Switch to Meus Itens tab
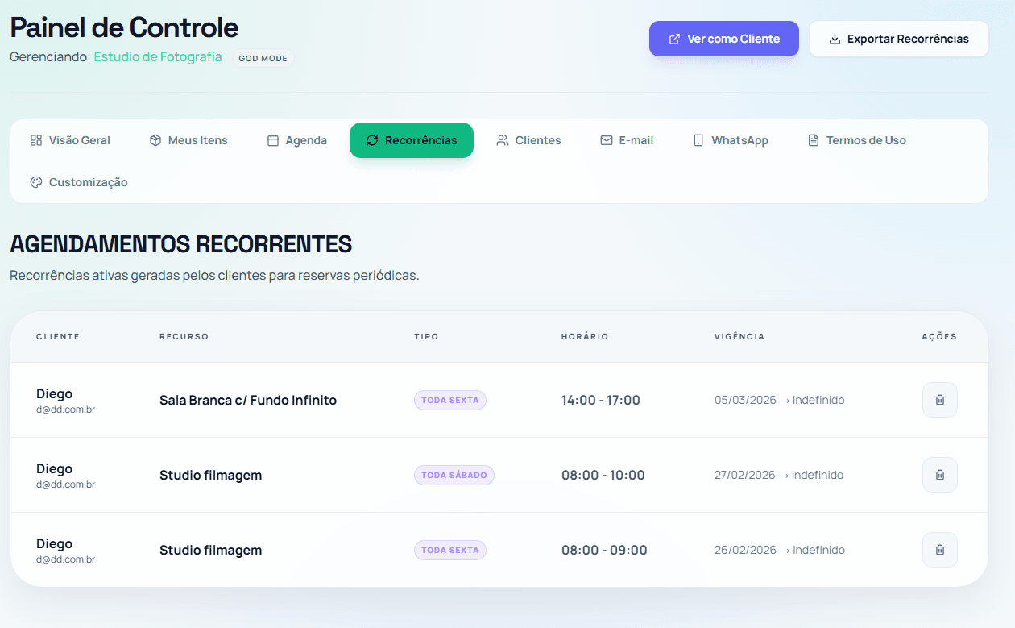This screenshot has width=1015, height=628. pos(188,140)
